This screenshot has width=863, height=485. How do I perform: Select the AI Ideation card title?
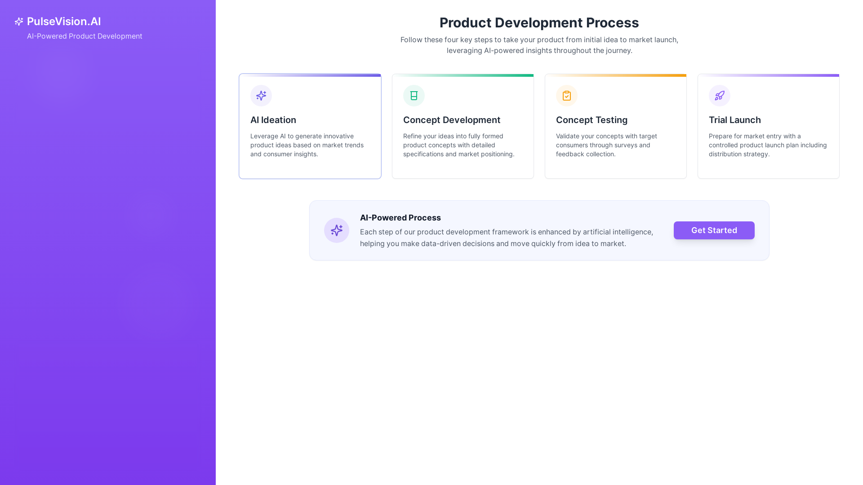pos(273,120)
